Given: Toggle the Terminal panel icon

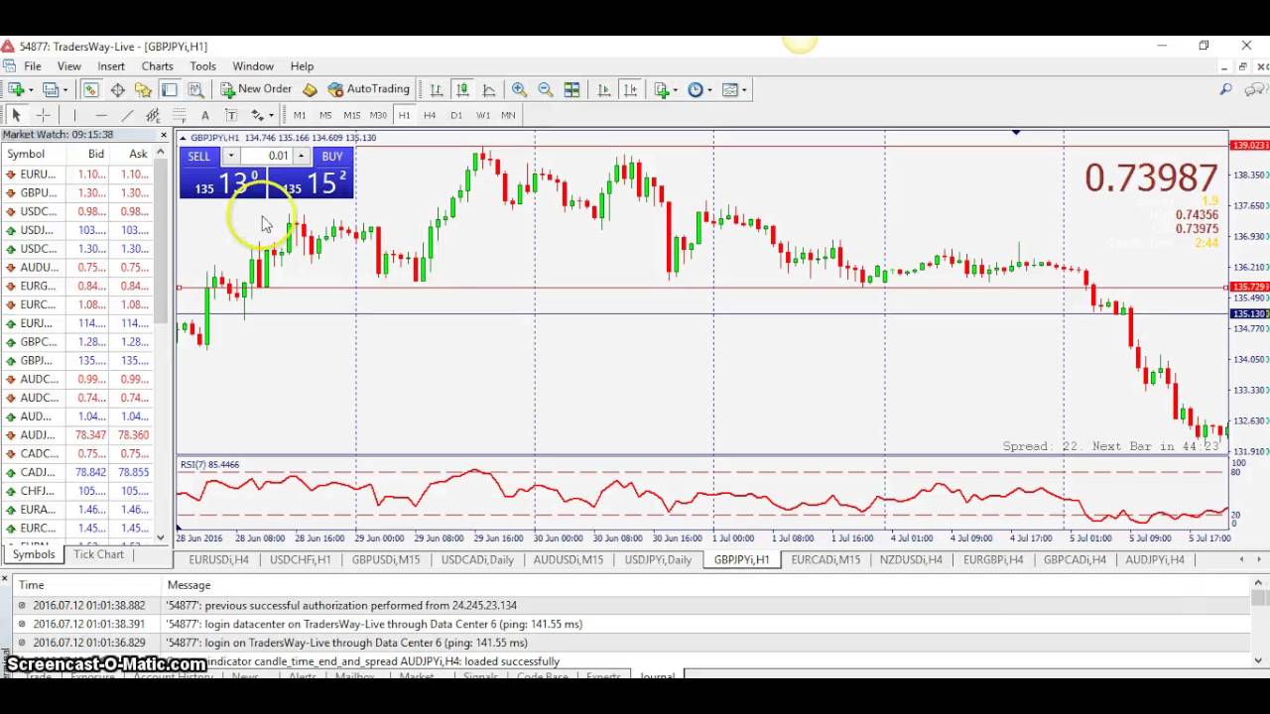Looking at the screenshot, I should pyautogui.click(x=170, y=89).
